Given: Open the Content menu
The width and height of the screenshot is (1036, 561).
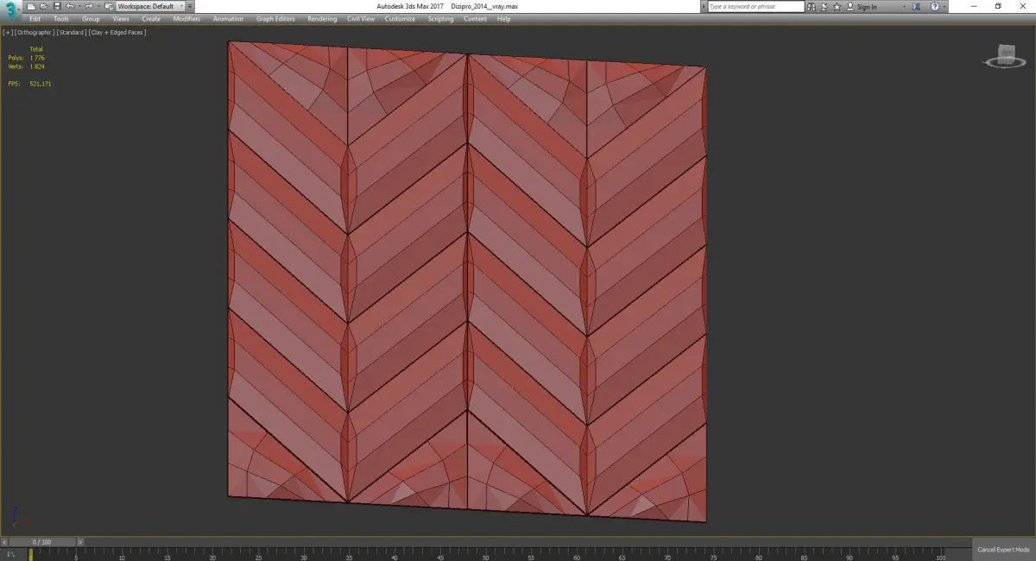Looking at the screenshot, I should coord(475,19).
